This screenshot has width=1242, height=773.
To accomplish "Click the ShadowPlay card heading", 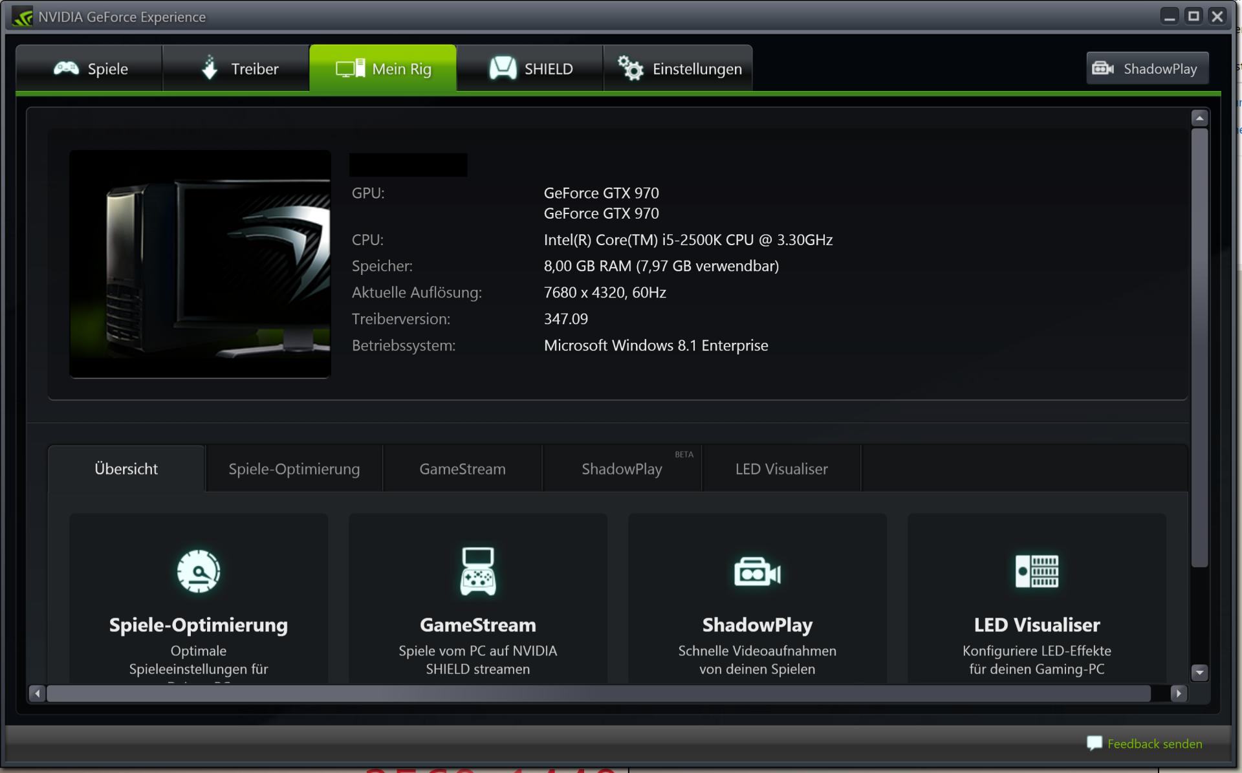I will 757,625.
